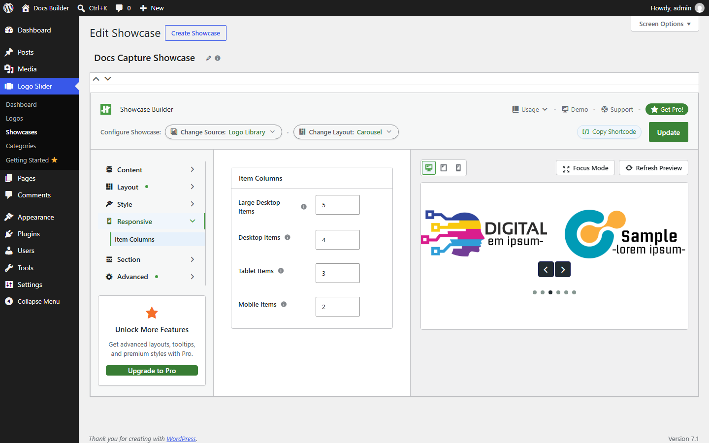
Task: Switch preview to tablet device
Action: pos(444,168)
